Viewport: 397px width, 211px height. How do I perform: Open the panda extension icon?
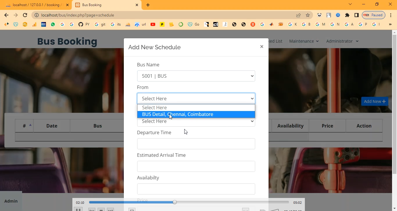point(319,15)
